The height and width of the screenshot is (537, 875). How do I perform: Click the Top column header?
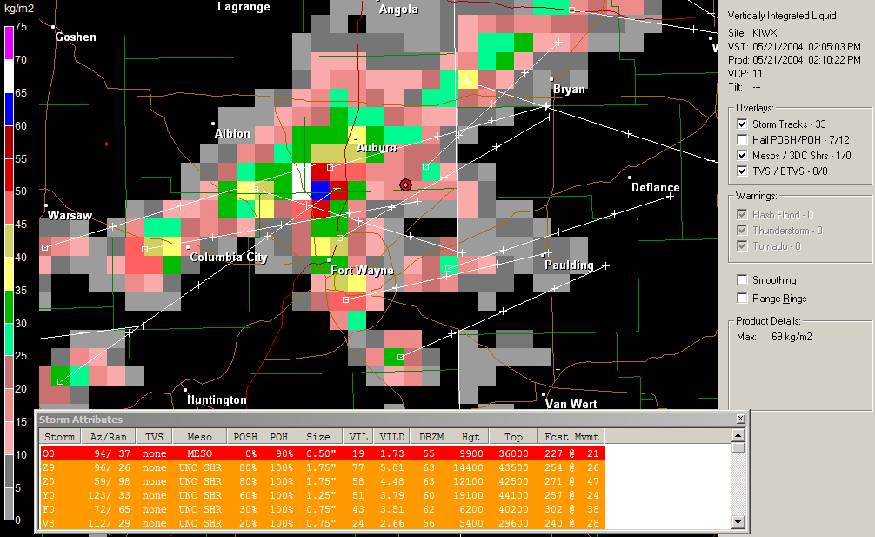point(513,437)
